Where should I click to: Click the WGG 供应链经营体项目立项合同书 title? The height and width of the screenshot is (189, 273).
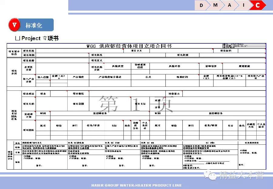[x=129, y=46]
